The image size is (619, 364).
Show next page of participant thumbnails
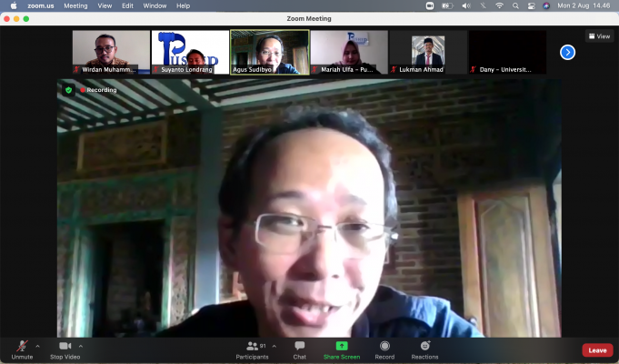point(567,52)
